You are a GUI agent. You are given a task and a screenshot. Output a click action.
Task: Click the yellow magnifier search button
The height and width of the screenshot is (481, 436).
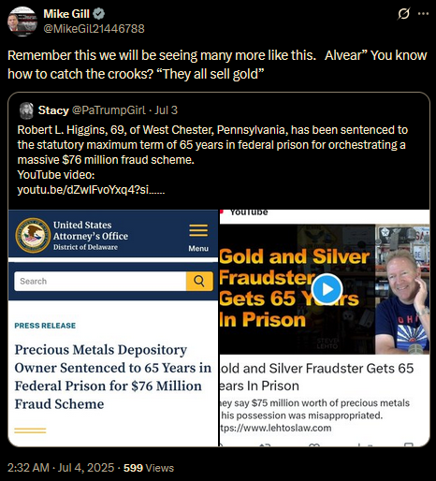click(x=199, y=281)
